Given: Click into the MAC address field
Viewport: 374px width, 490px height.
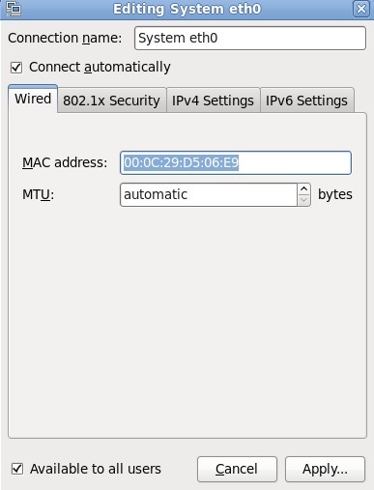Looking at the screenshot, I should [x=236, y=162].
